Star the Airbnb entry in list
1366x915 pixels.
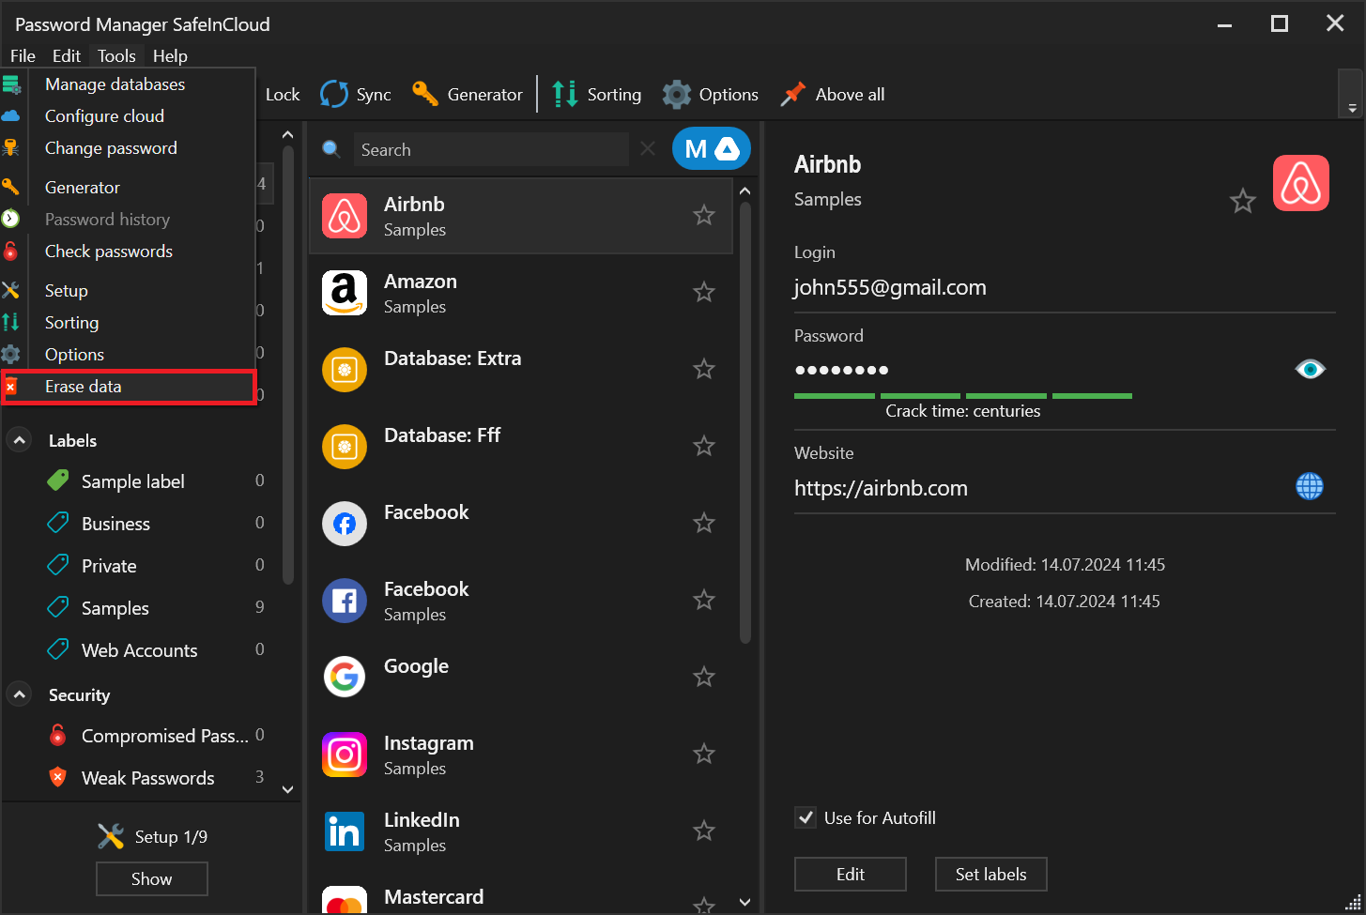704,216
